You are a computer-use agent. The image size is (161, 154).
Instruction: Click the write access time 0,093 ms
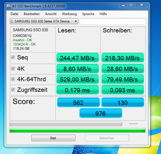tap(122, 90)
